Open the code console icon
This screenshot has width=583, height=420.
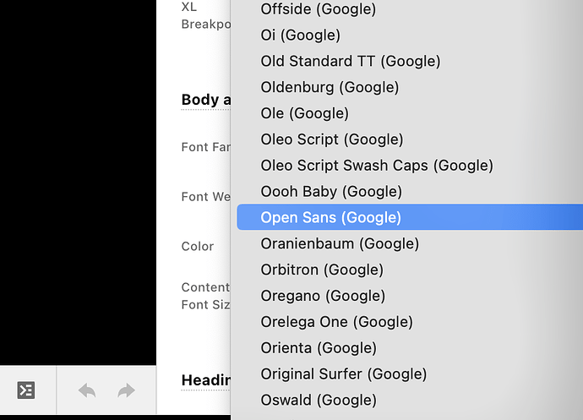click(x=26, y=390)
